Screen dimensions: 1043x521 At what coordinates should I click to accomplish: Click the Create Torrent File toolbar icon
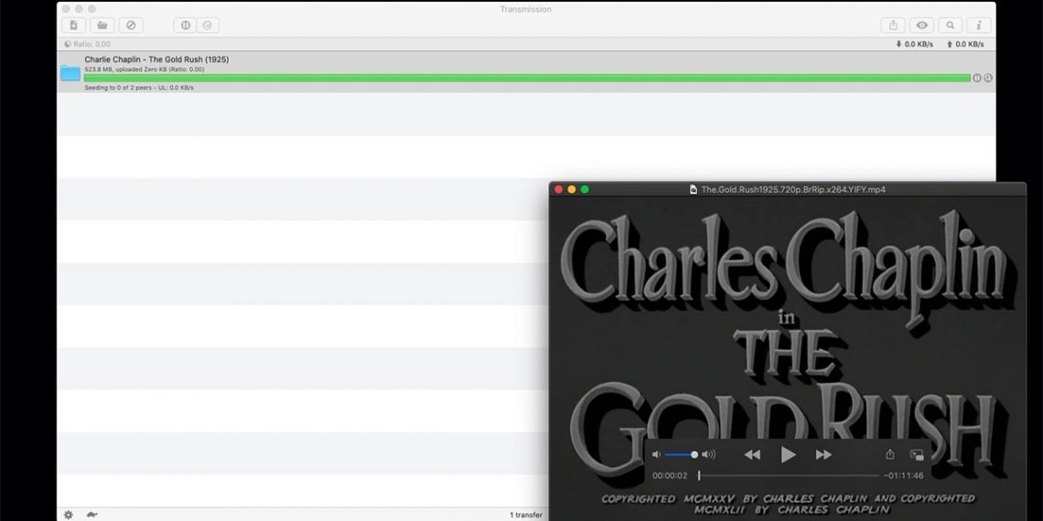coord(73,26)
